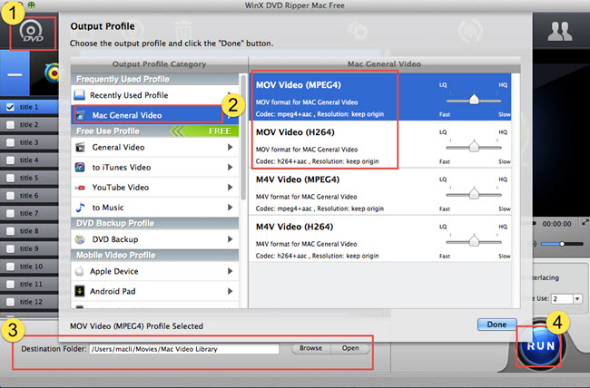Click the Browse button
The image size is (590, 388).
tap(310, 348)
